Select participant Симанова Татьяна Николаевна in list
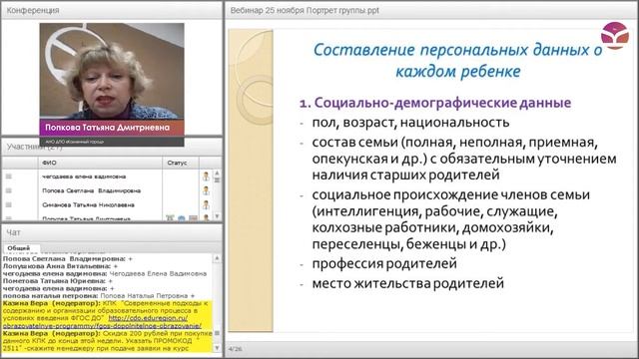639x359 pixels. tap(88, 204)
